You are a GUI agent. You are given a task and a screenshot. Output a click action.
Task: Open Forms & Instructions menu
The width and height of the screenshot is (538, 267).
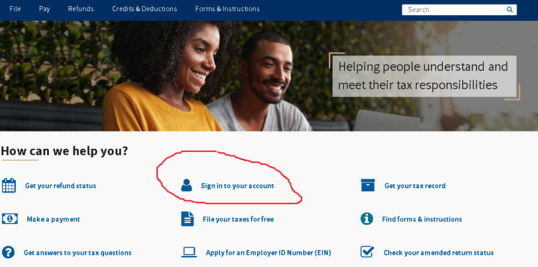[x=227, y=9]
